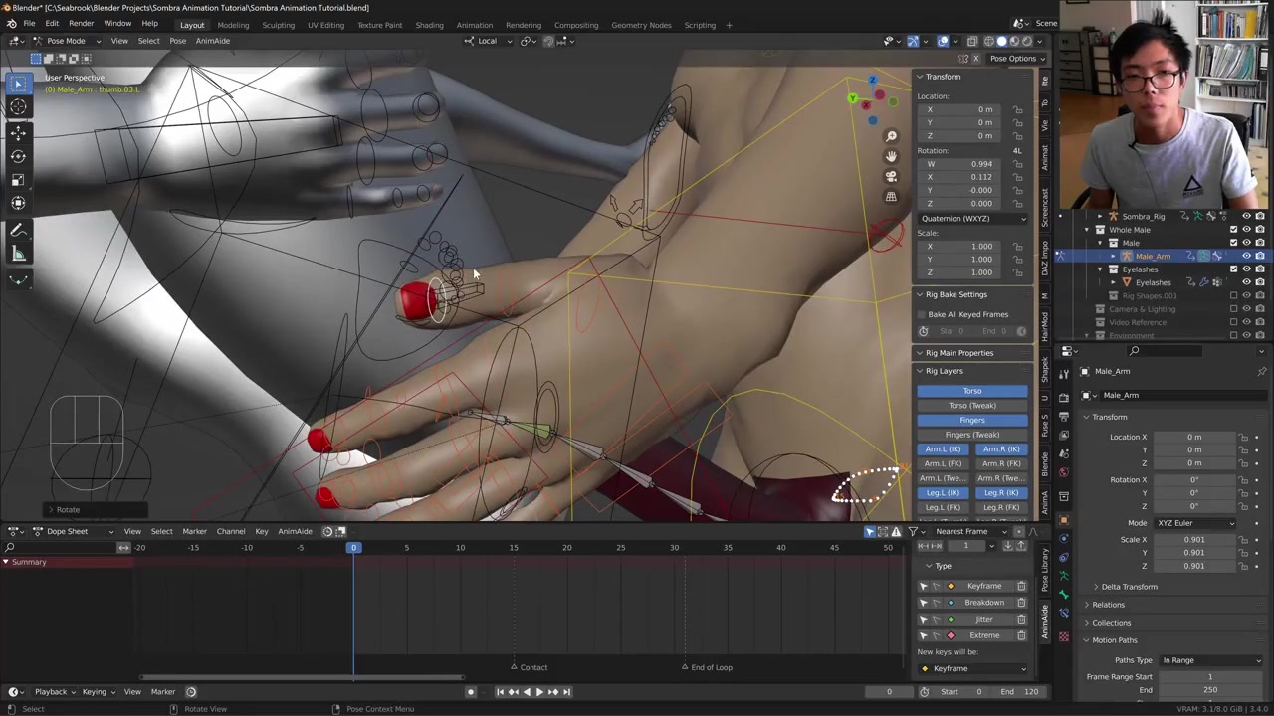Click the viewport zoom magnifier gizmo
The height and width of the screenshot is (716, 1274).
click(891, 136)
